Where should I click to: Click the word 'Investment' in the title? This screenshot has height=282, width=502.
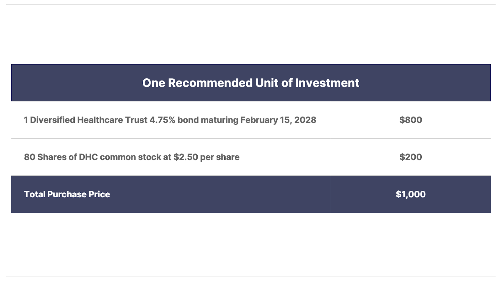click(327, 83)
